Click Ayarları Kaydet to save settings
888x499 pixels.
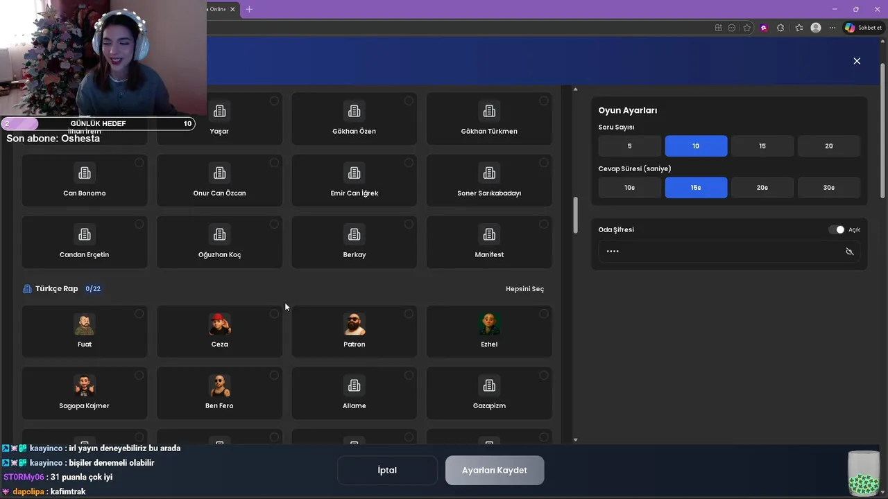495,470
